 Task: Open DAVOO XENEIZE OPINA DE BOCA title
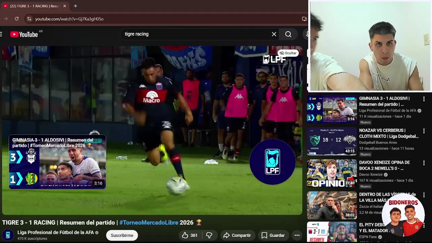[384, 165]
